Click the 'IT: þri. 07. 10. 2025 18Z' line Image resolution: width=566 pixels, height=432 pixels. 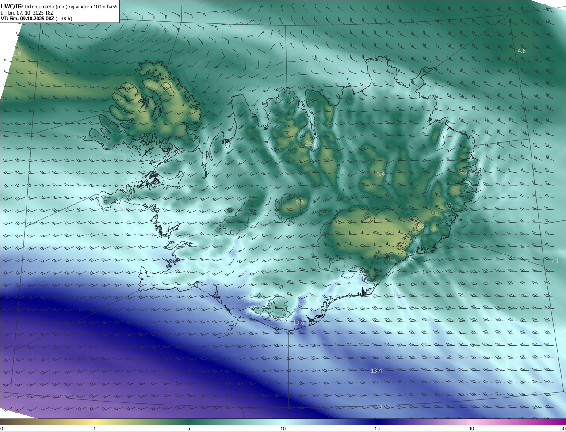(x=27, y=13)
